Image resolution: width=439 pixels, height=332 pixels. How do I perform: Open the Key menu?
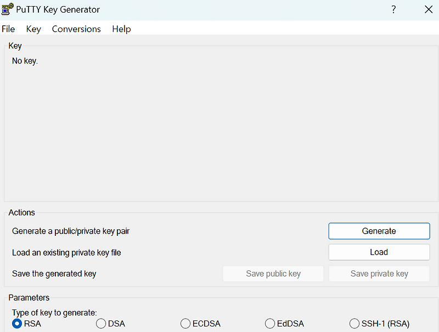pos(33,29)
